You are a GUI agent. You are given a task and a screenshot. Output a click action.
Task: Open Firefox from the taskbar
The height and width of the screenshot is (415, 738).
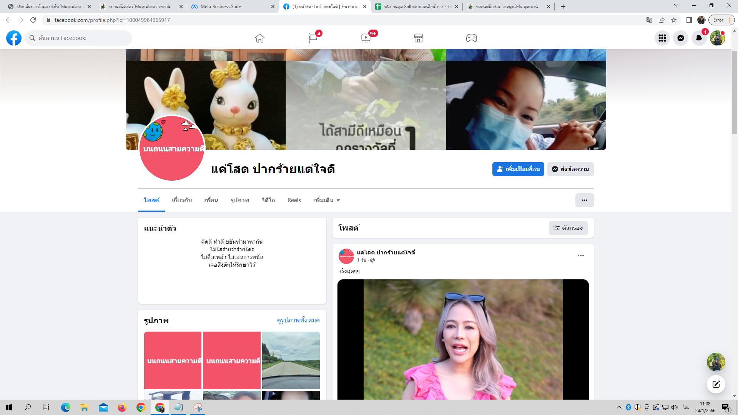(x=122, y=407)
